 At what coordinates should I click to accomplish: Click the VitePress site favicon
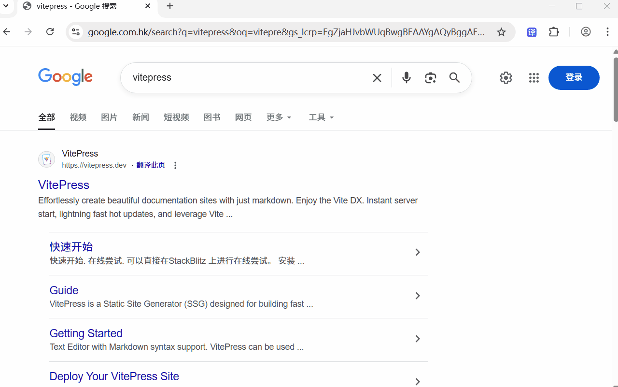coord(46,159)
